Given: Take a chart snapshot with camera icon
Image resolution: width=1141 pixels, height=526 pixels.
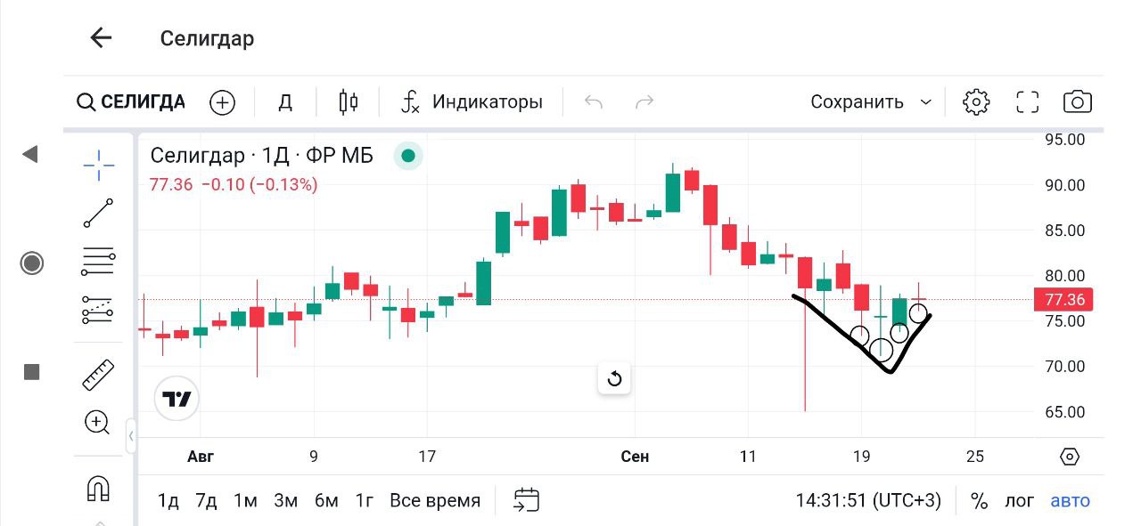Looking at the screenshot, I should (x=1078, y=102).
